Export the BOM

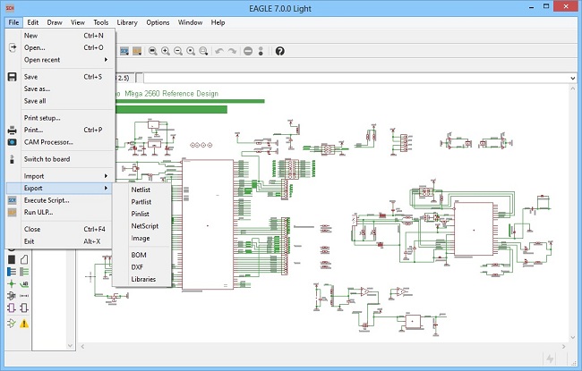pyautogui.click(x=142, y=255)
